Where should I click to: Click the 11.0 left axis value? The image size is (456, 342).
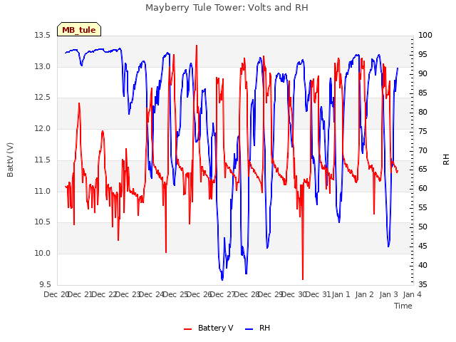pos(43,192)
